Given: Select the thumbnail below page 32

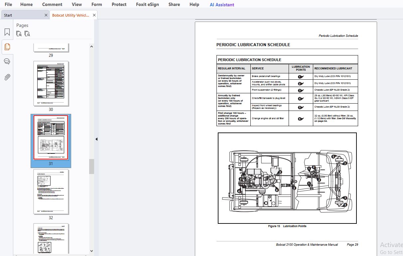Looking at the screenshot, I should (51, 238).
